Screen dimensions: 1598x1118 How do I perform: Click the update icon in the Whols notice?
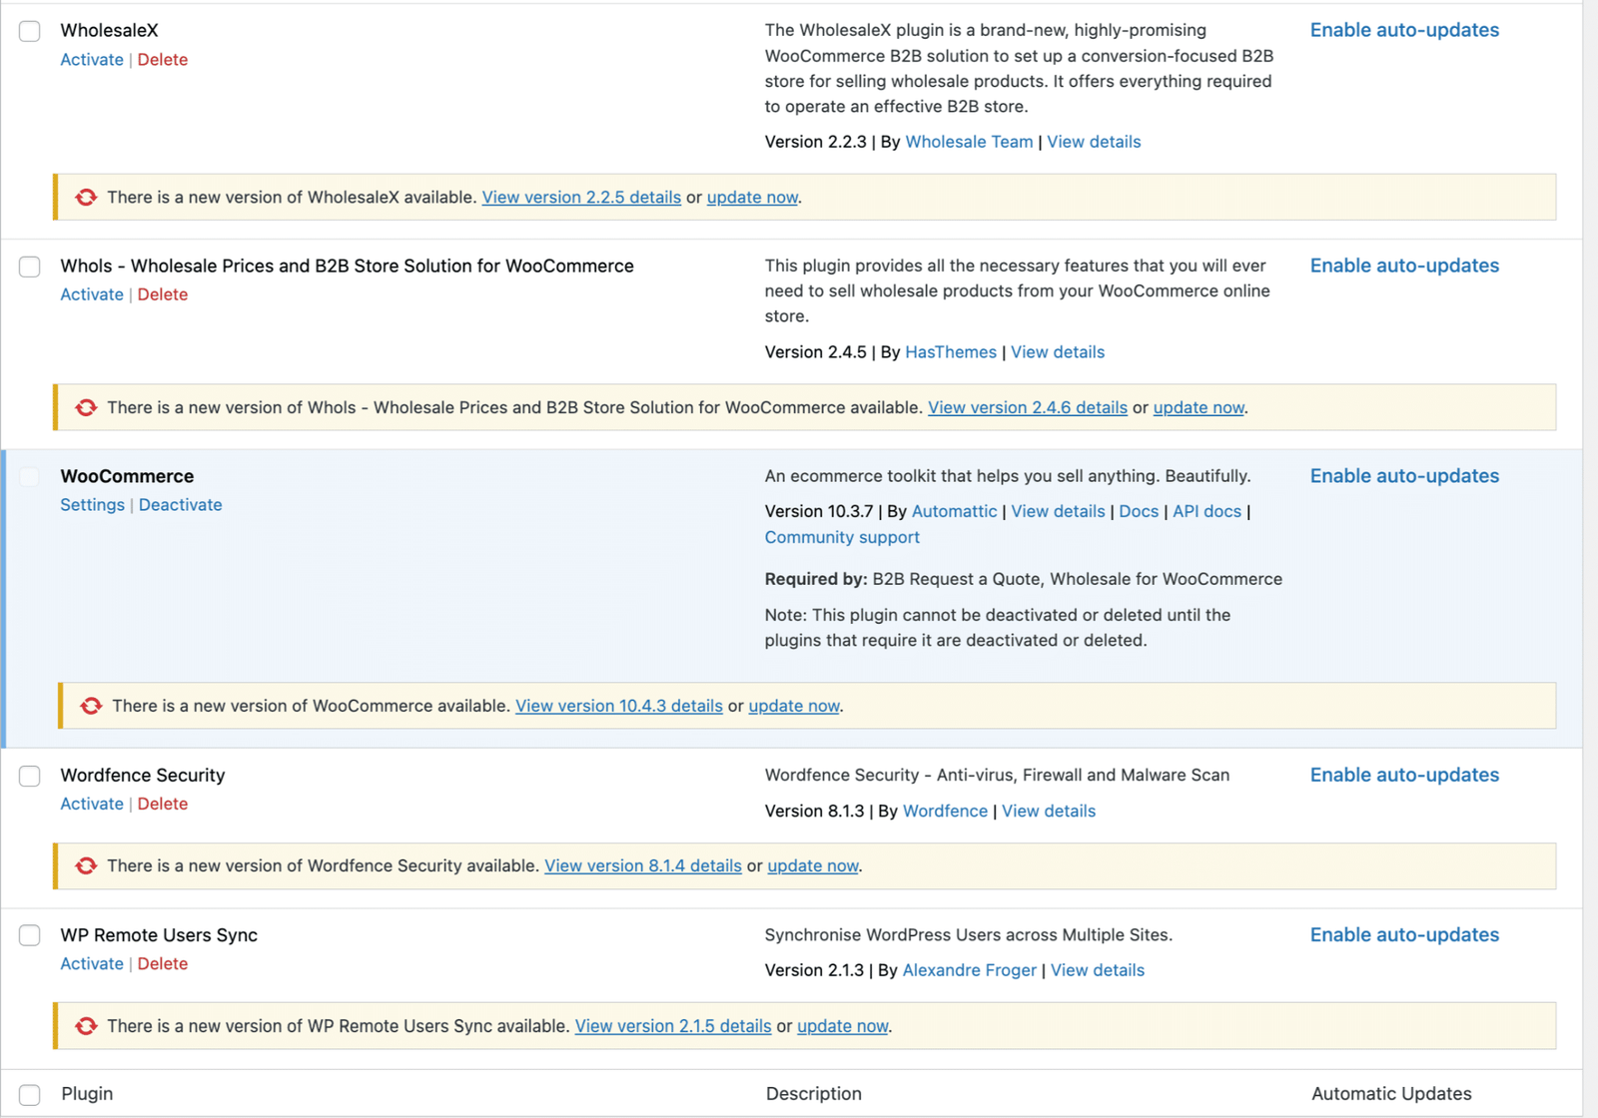coord(86,407)
